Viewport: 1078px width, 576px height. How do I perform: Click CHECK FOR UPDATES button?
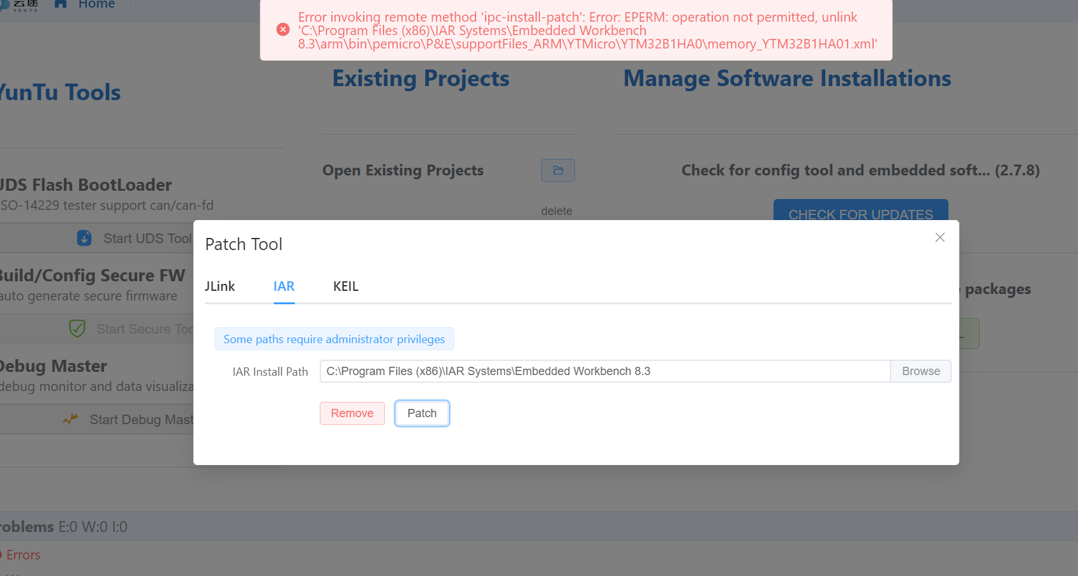pos(860,213)
